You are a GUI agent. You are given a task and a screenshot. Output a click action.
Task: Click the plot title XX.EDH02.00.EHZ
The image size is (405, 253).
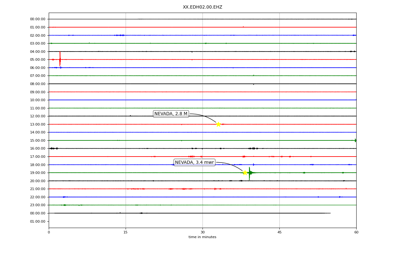[202, 7]
